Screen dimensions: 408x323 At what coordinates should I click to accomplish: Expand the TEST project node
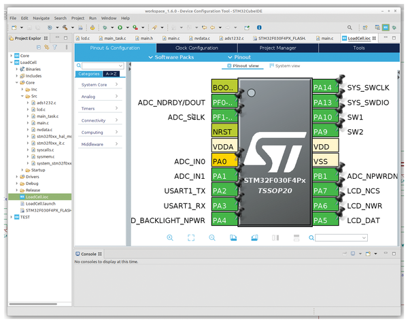point(11,217)
